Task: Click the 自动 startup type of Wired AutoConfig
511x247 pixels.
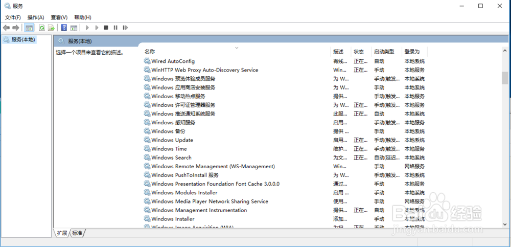Action: (x=379, y=61)
